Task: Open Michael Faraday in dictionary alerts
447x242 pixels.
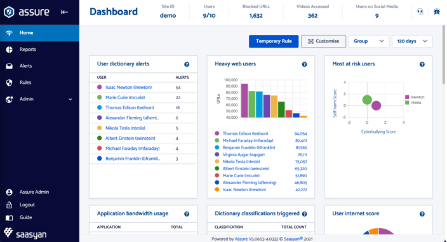Action: (133, 149)
